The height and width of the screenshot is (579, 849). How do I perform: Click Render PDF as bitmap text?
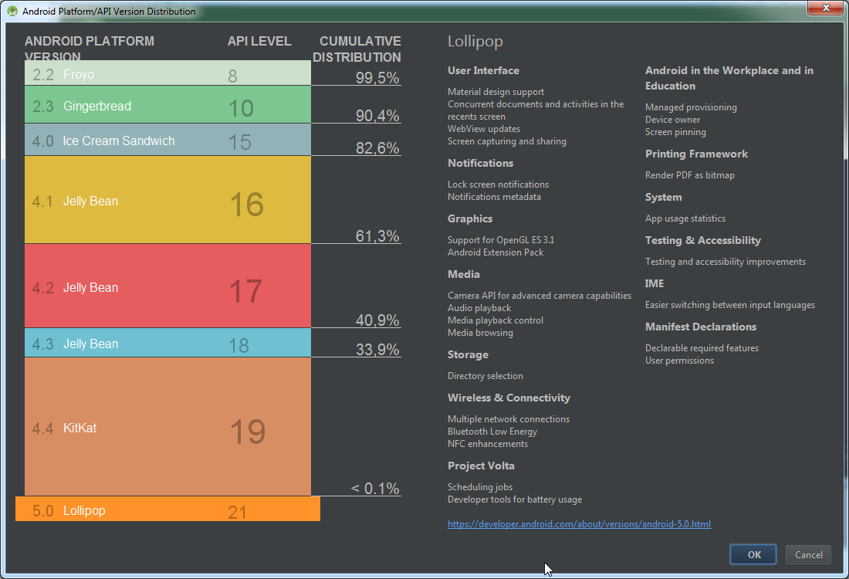pyautogui.click(x=690, y=175)
